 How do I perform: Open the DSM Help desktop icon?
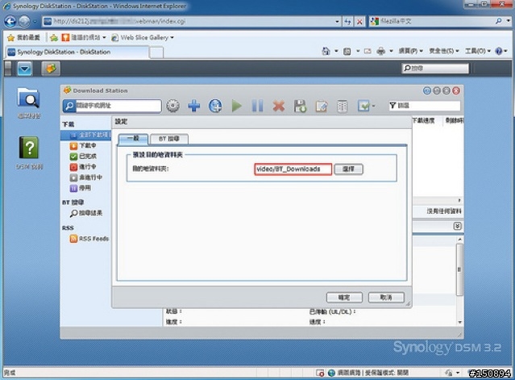(29, 152)
